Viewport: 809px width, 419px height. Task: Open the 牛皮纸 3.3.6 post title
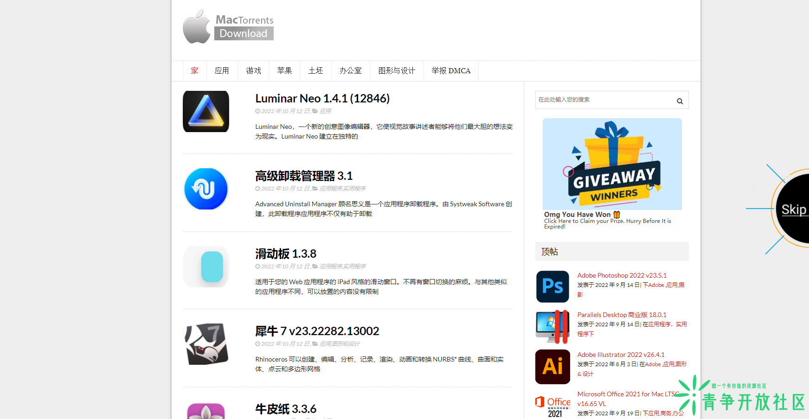click(286, 409)
